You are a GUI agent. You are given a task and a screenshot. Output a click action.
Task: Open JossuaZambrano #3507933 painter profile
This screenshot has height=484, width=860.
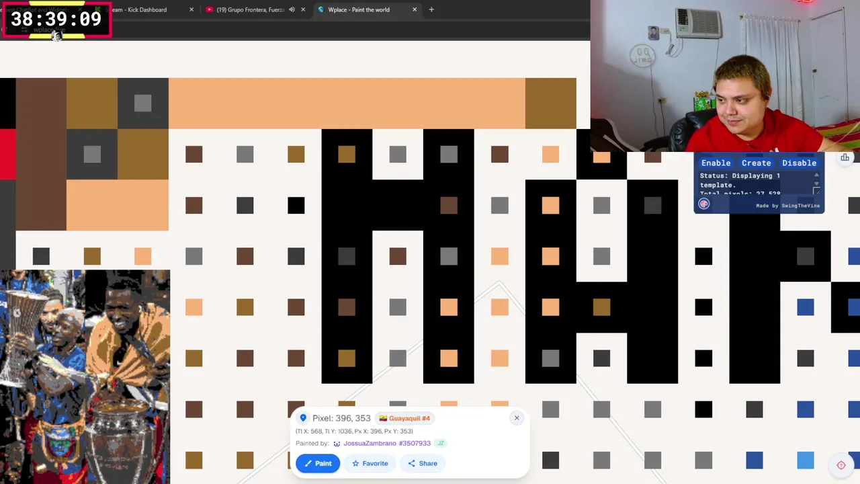[x=387, y=444]
